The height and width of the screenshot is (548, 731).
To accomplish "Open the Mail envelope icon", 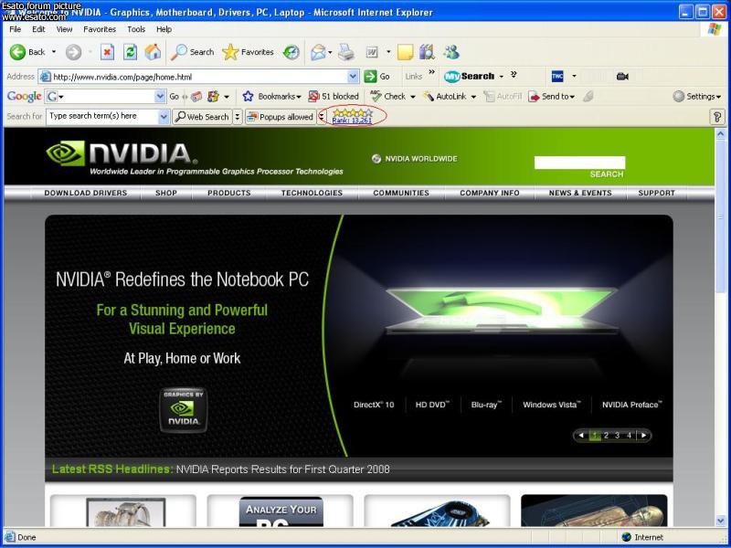I will coord(318,52).
